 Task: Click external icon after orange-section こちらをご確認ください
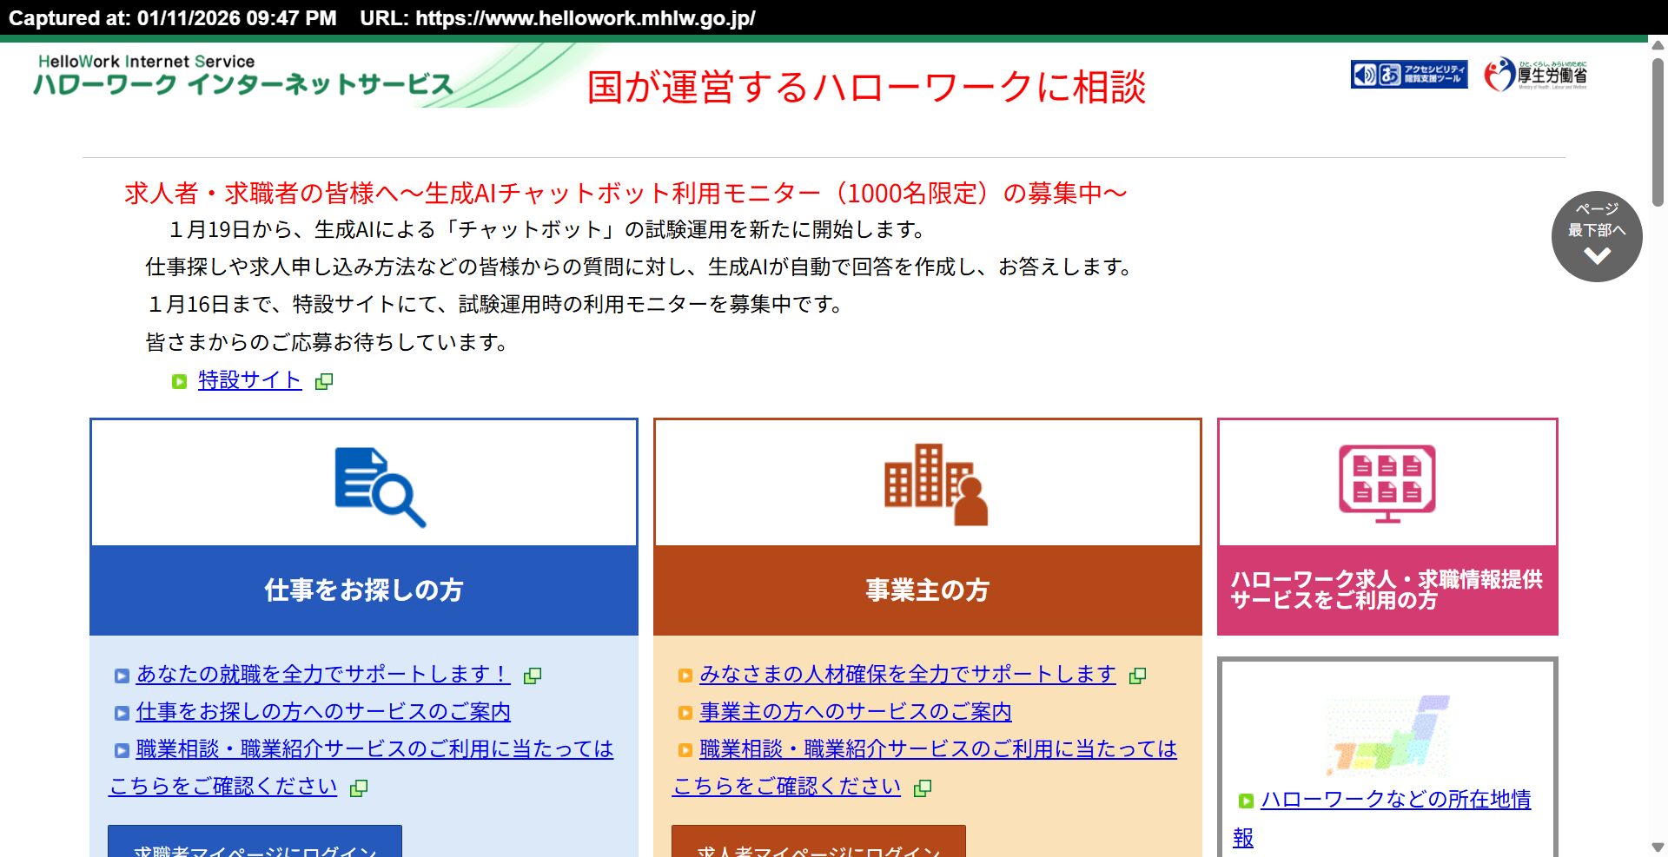(923, 788)
